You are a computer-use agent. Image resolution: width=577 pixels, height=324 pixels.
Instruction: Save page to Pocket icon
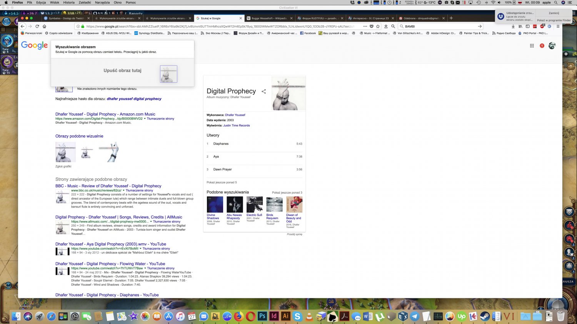pos(372,27)
